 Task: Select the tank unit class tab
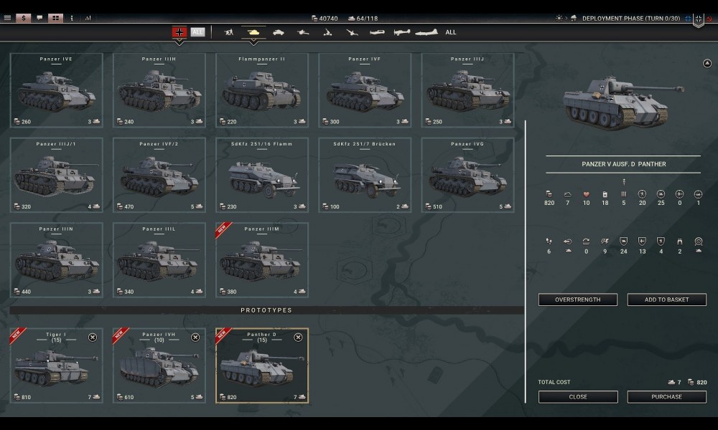[x=253, y=32]
